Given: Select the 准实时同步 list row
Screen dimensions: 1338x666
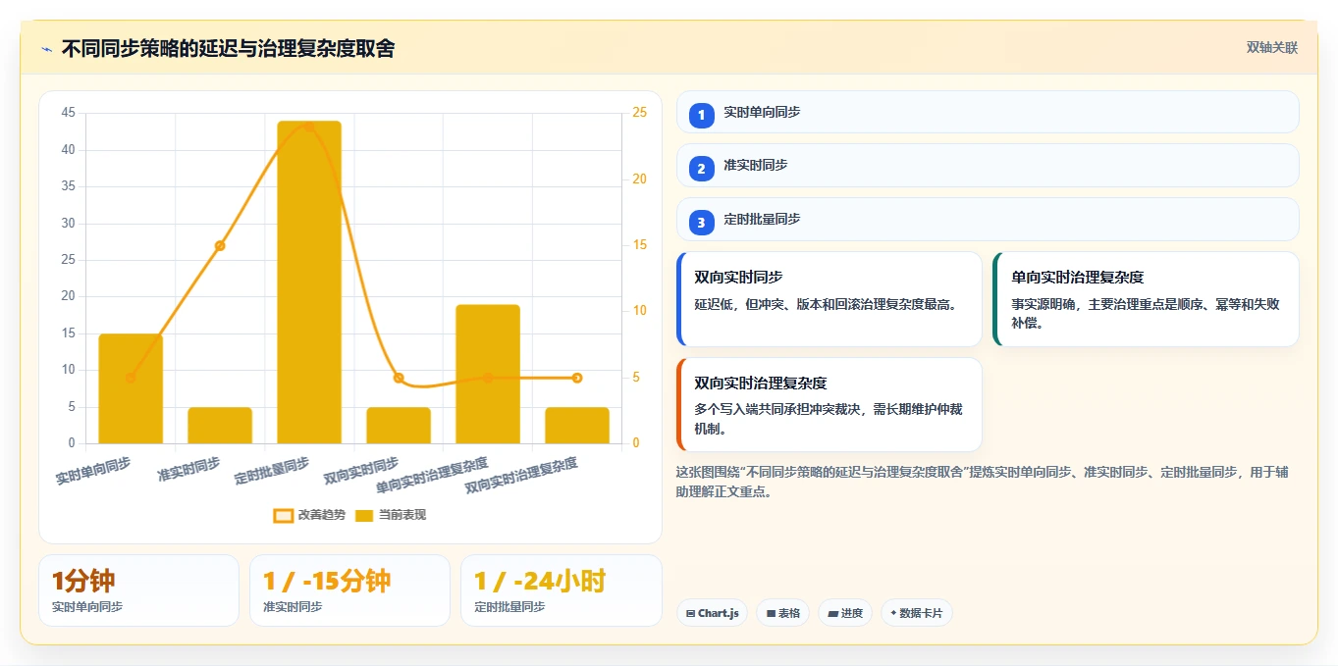Looking at the screenshot, I should [988, 165].
